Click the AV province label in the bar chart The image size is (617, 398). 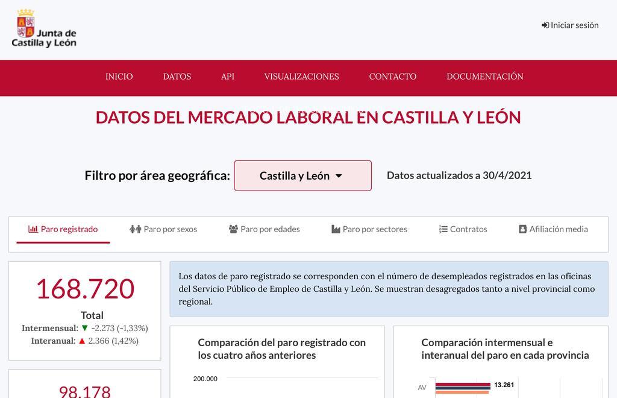[422, 388]
